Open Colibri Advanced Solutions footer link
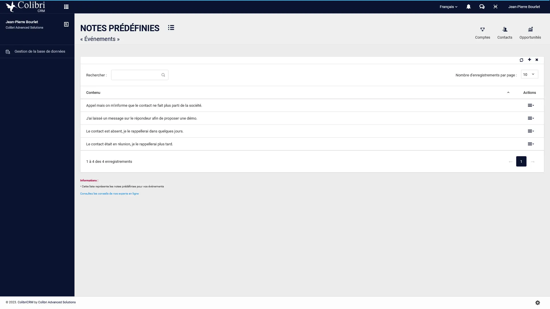The height and width of the screenshot is (309, 550). (57, 302)
